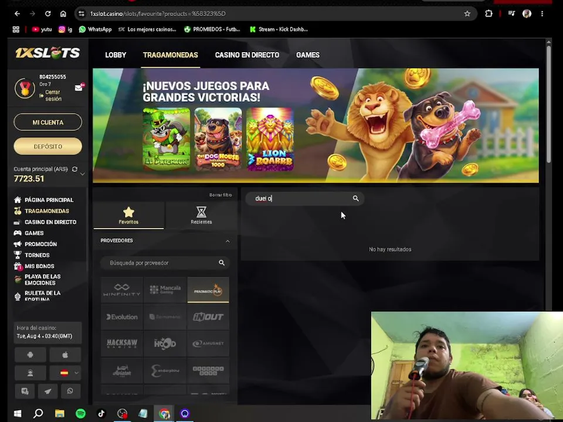Open the apps grid in bookmarks bar

16,29
